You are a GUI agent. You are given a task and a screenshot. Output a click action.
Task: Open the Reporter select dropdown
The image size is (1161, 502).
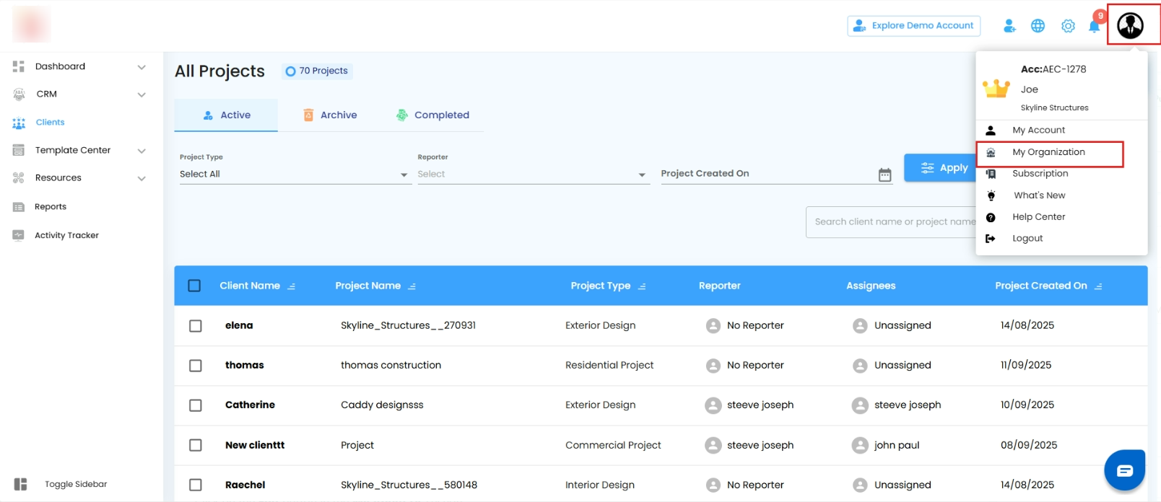[x=531, y=175]
